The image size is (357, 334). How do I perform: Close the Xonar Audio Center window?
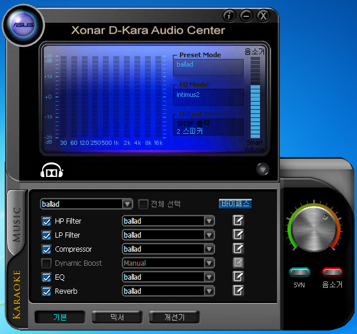click(x=264, y=16)
